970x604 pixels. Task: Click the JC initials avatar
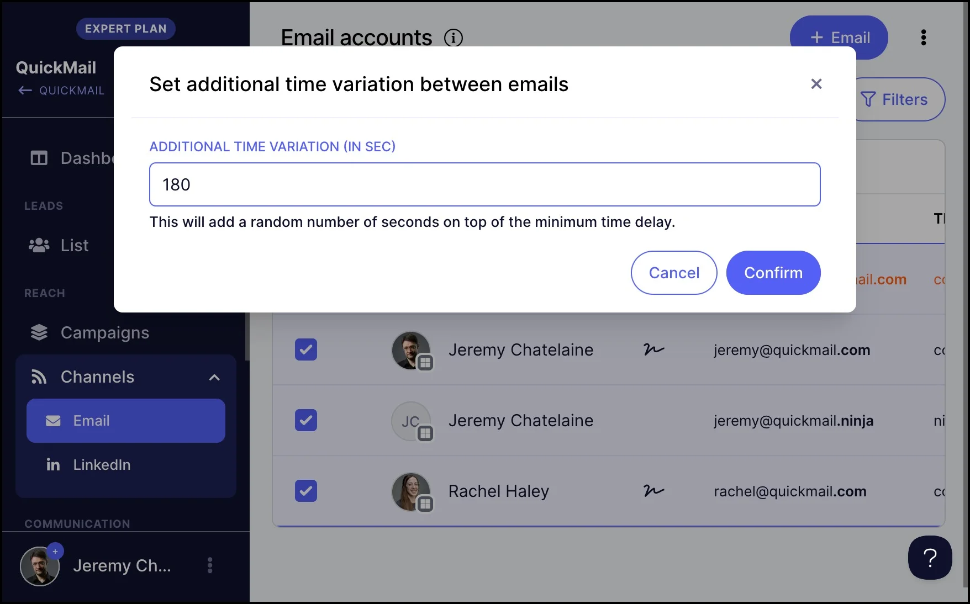point(412,421)
